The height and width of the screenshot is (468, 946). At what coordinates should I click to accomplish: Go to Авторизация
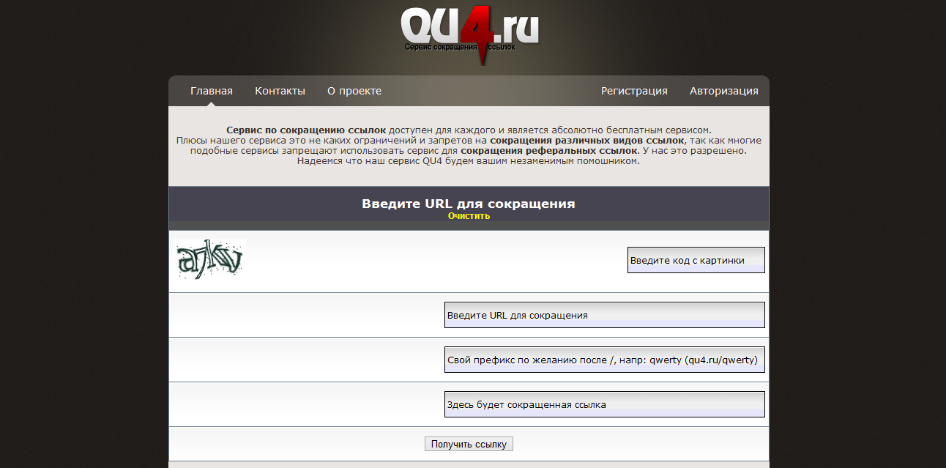[x=724, y=91]
